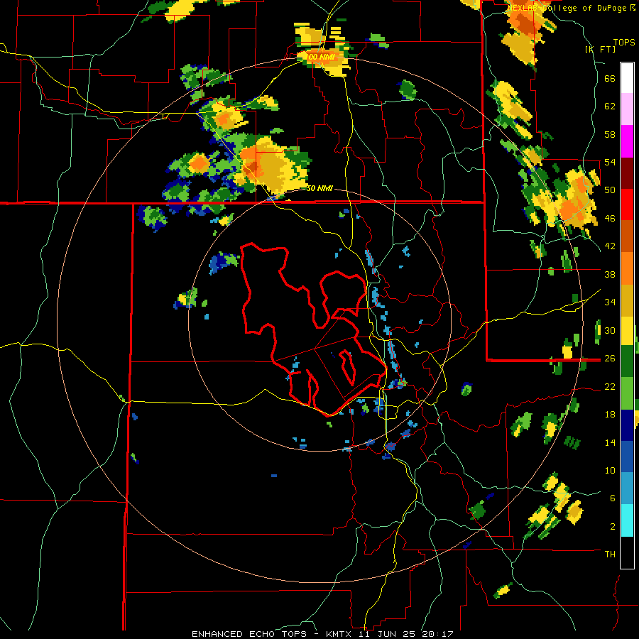The image size is (639, 639).
Task: Click the 'KMTX' station identifier in caption
Action: (x=340, y=634)
